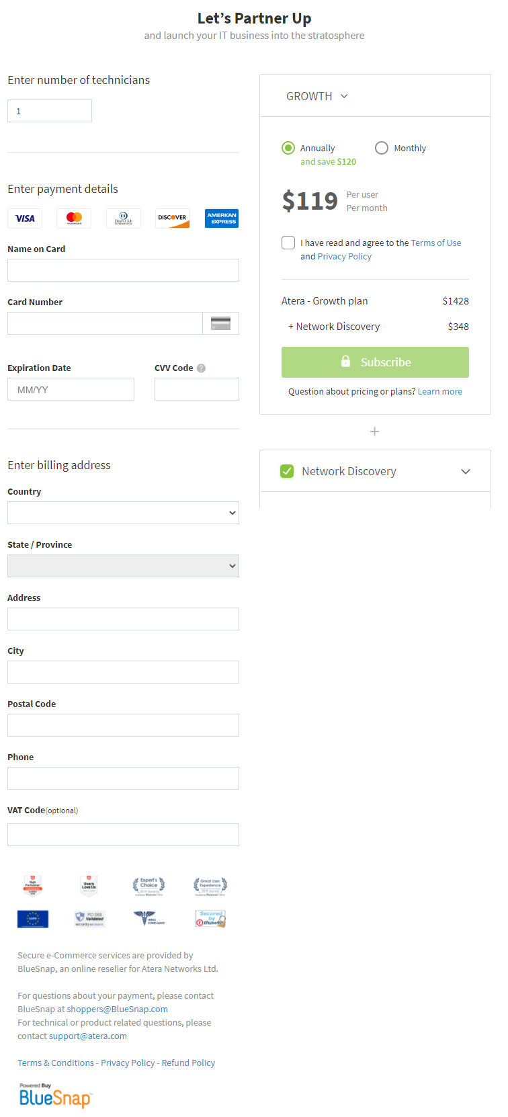
Task: Click the Expiration Date MM/YY field
Action: [71, 389]
